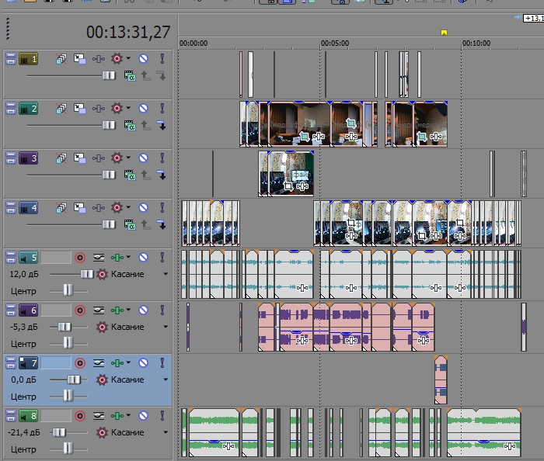544x461 pixels.
Task: Expand Track FX arrow on audio track 5
Action: (129, 257)
